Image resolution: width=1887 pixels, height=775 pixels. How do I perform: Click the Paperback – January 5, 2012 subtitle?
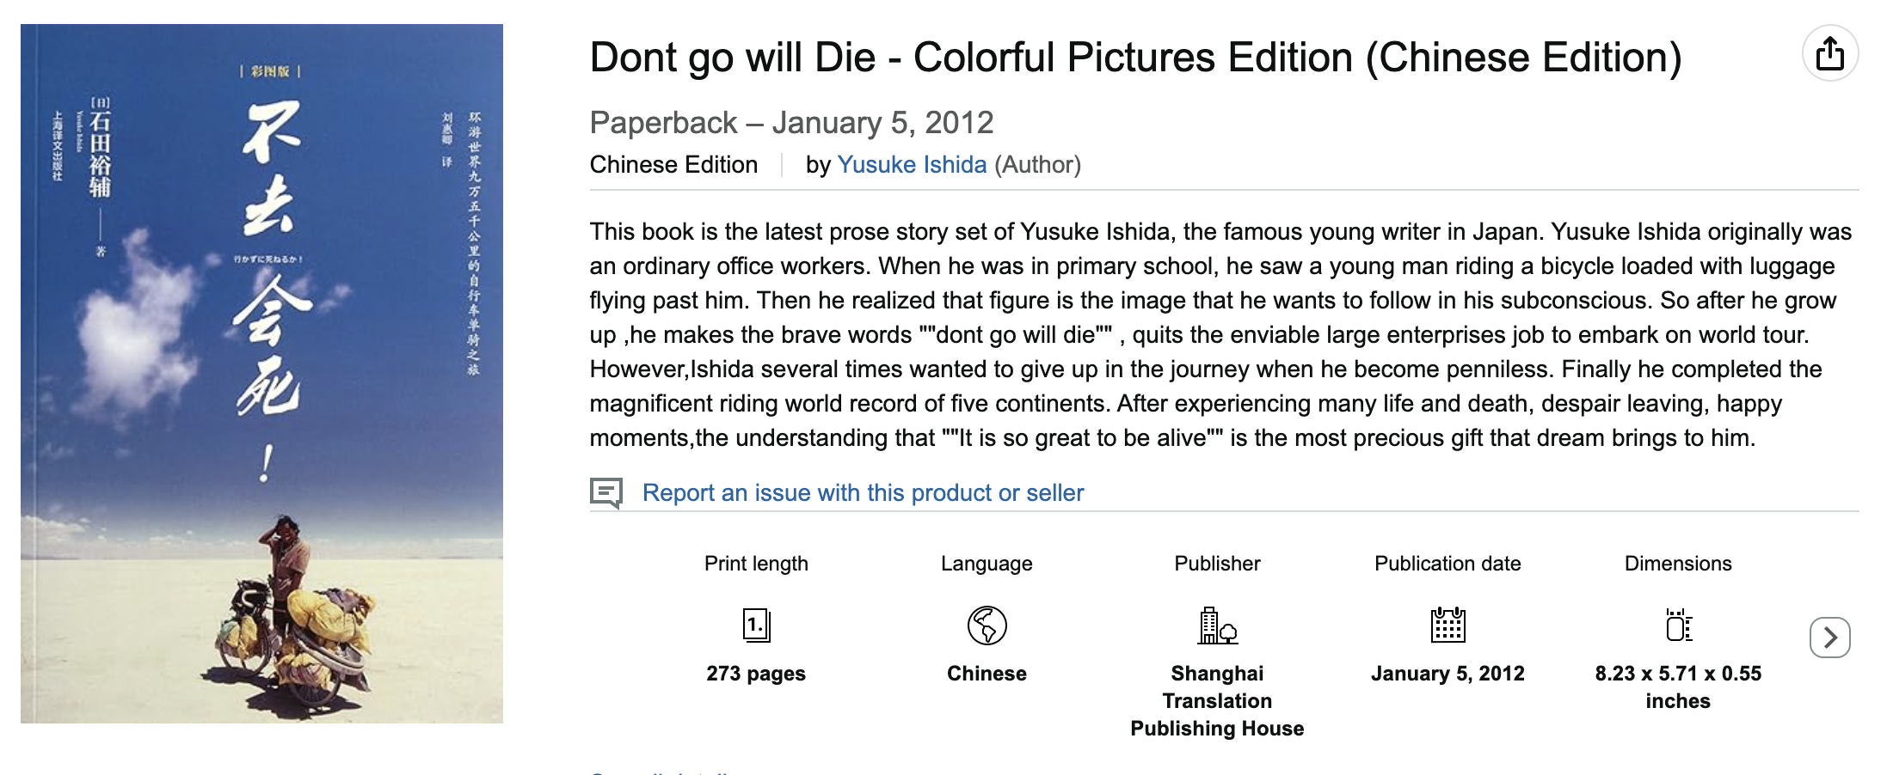[x=791, y=123]
